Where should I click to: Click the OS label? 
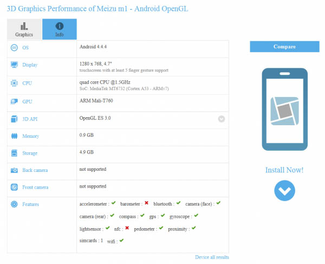(25, 48)
